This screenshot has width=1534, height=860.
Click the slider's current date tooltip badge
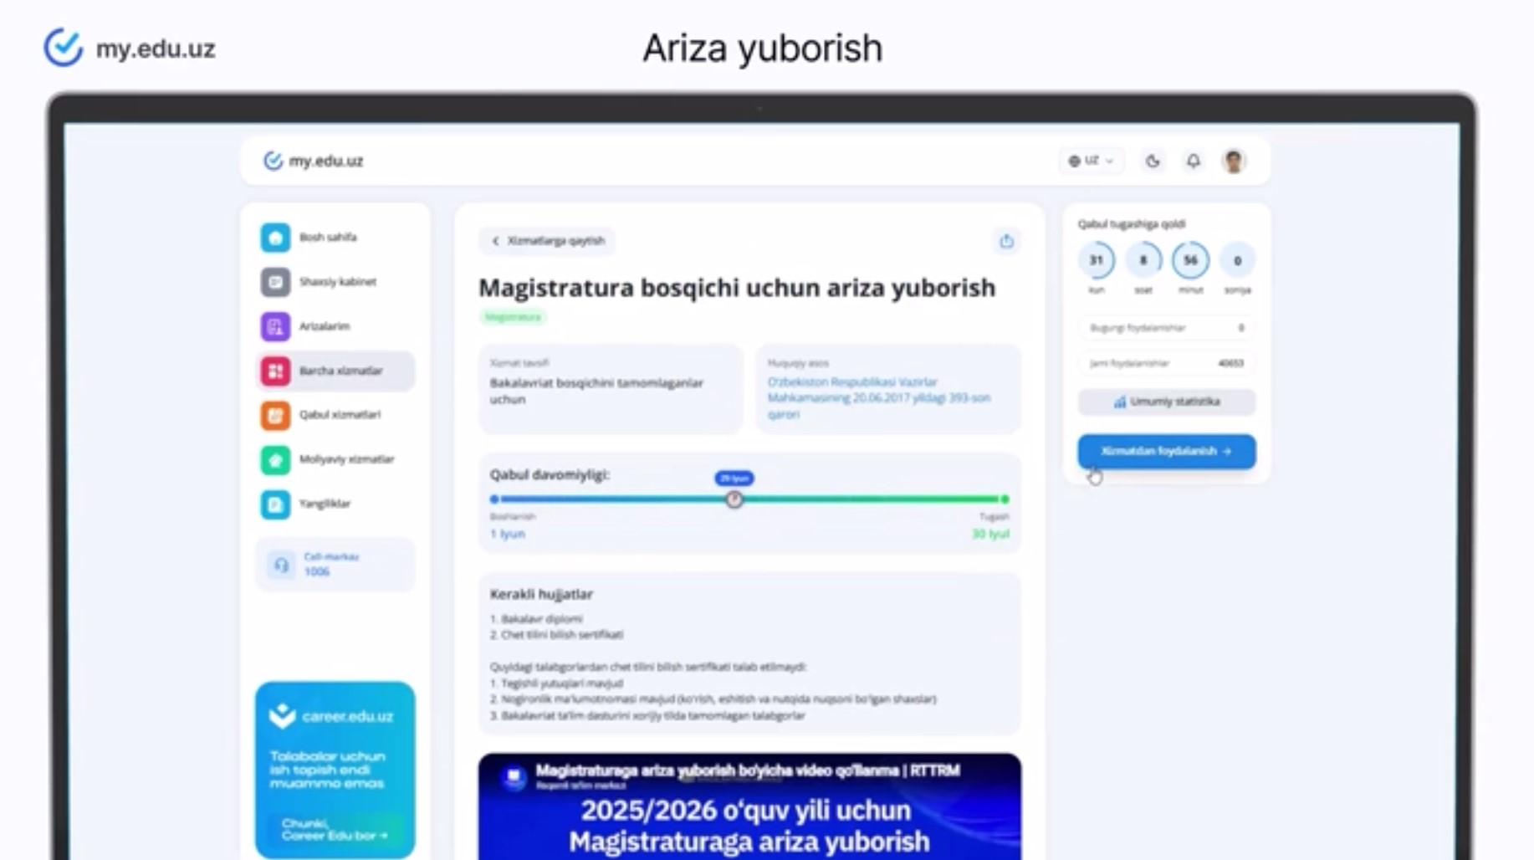734,479
